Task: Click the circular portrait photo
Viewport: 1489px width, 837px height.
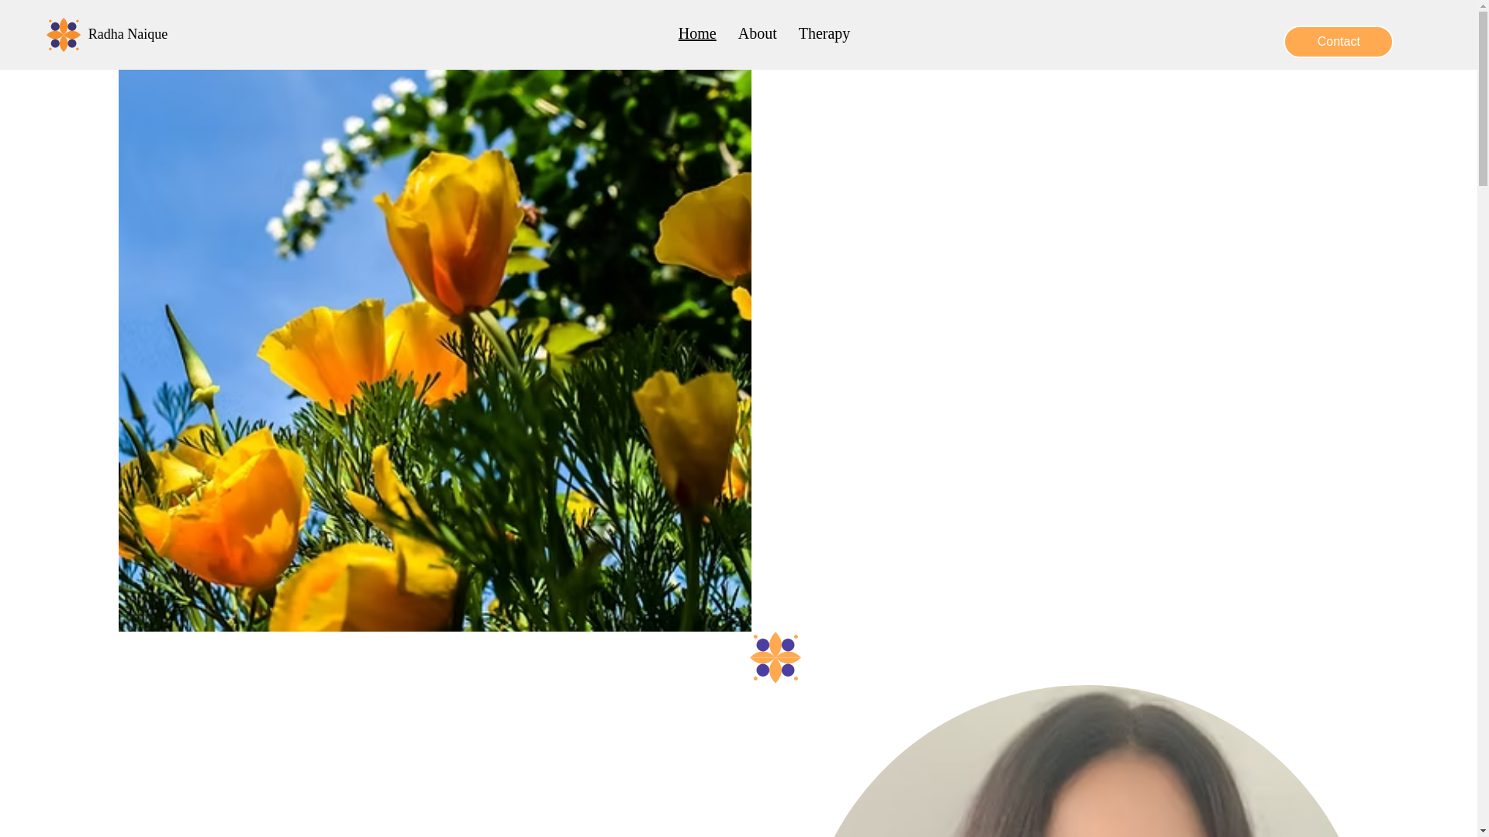Action: pyautogui.click(x=1086, y=761)
